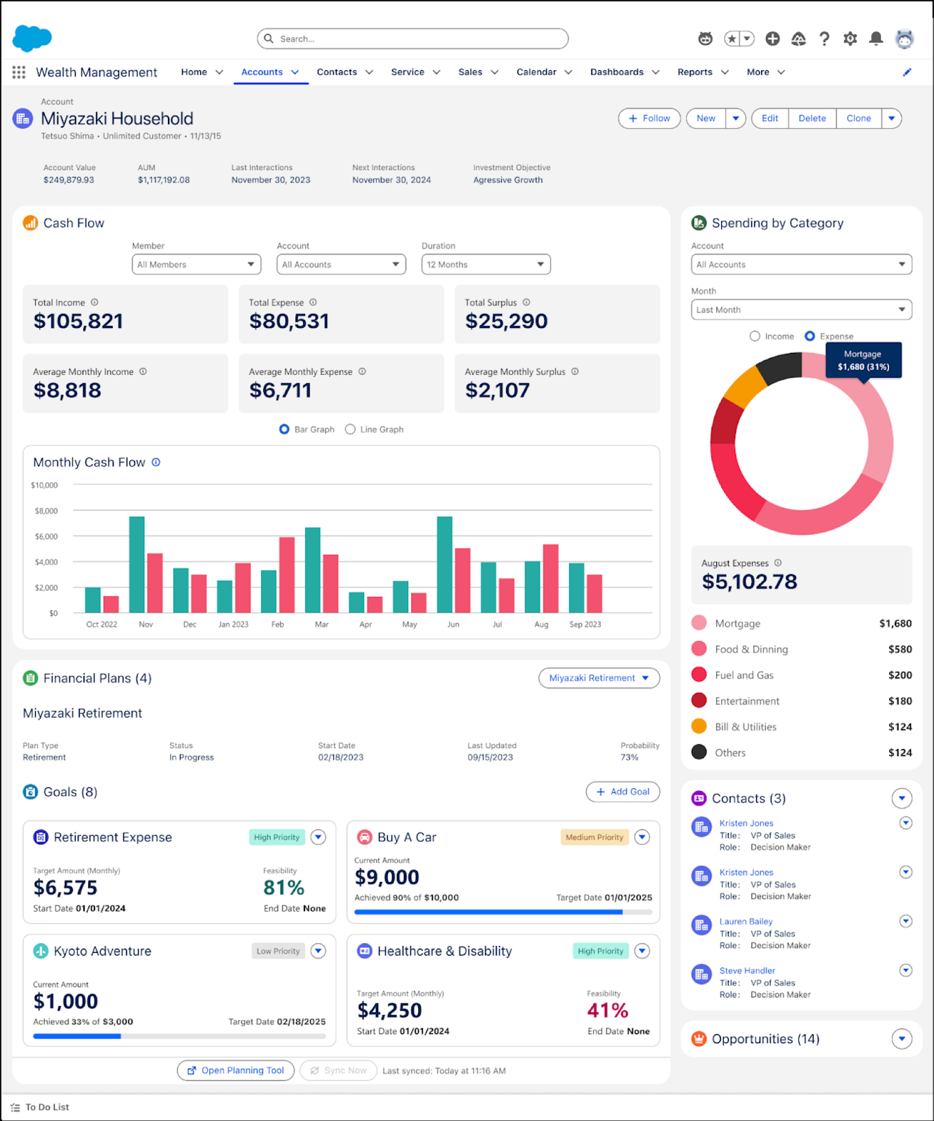Open the user profile avatar
934x1121 pixels.
click(x=905, y=39)
